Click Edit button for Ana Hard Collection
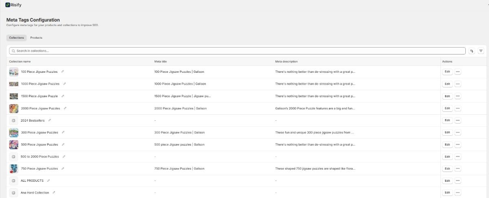Viewport: 489px width, 198px height. pos(447,193)
